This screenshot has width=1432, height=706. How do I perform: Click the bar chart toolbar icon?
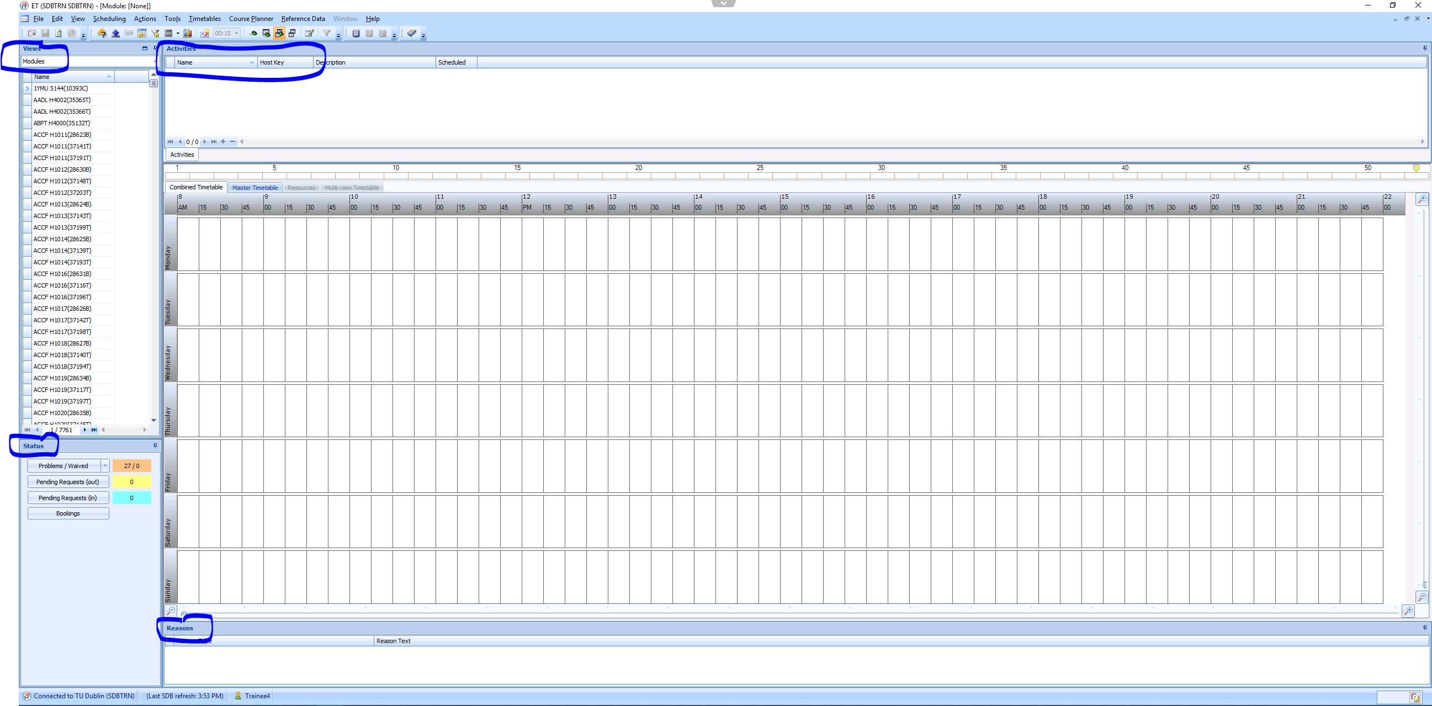[188, 33]
